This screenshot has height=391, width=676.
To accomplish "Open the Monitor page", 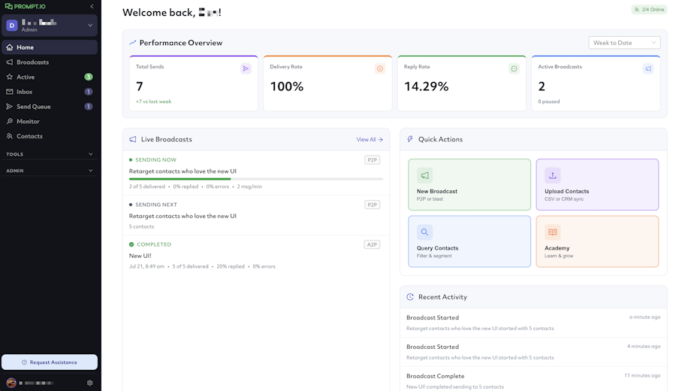I will pyautogui.click(x=50, y=121).
